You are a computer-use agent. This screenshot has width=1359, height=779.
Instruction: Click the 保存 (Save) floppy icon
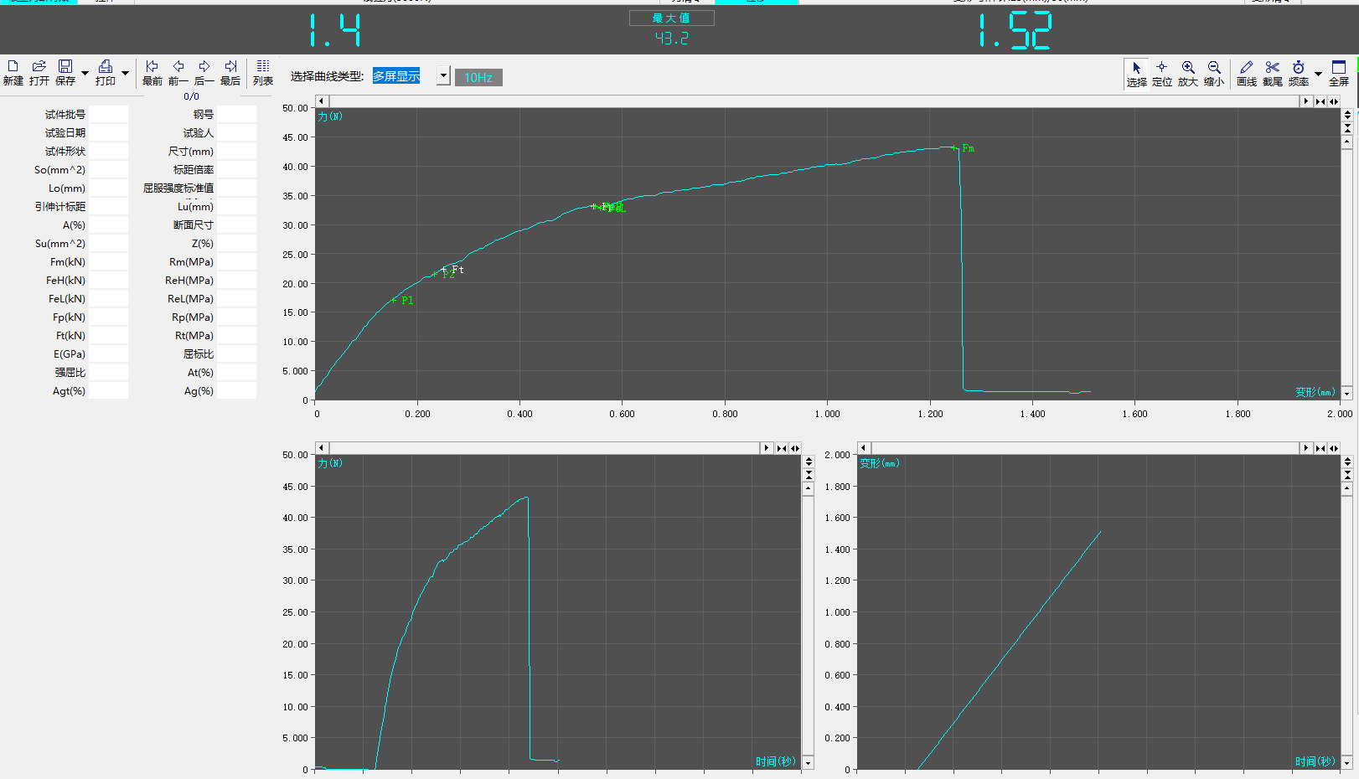[x=65, y=72]
